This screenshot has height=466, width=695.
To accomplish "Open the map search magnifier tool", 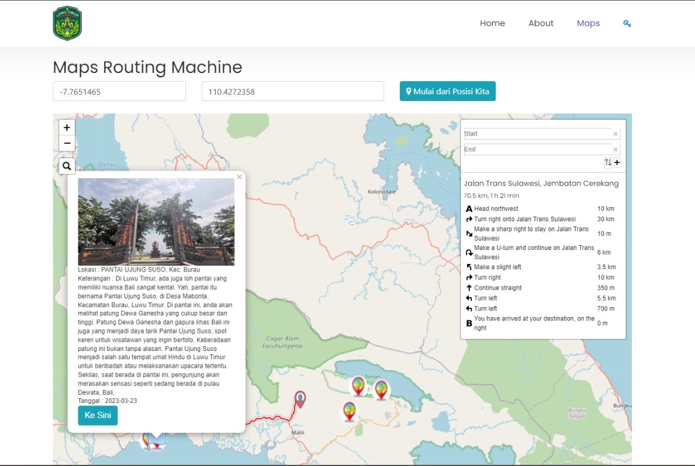I will (67, 166).
